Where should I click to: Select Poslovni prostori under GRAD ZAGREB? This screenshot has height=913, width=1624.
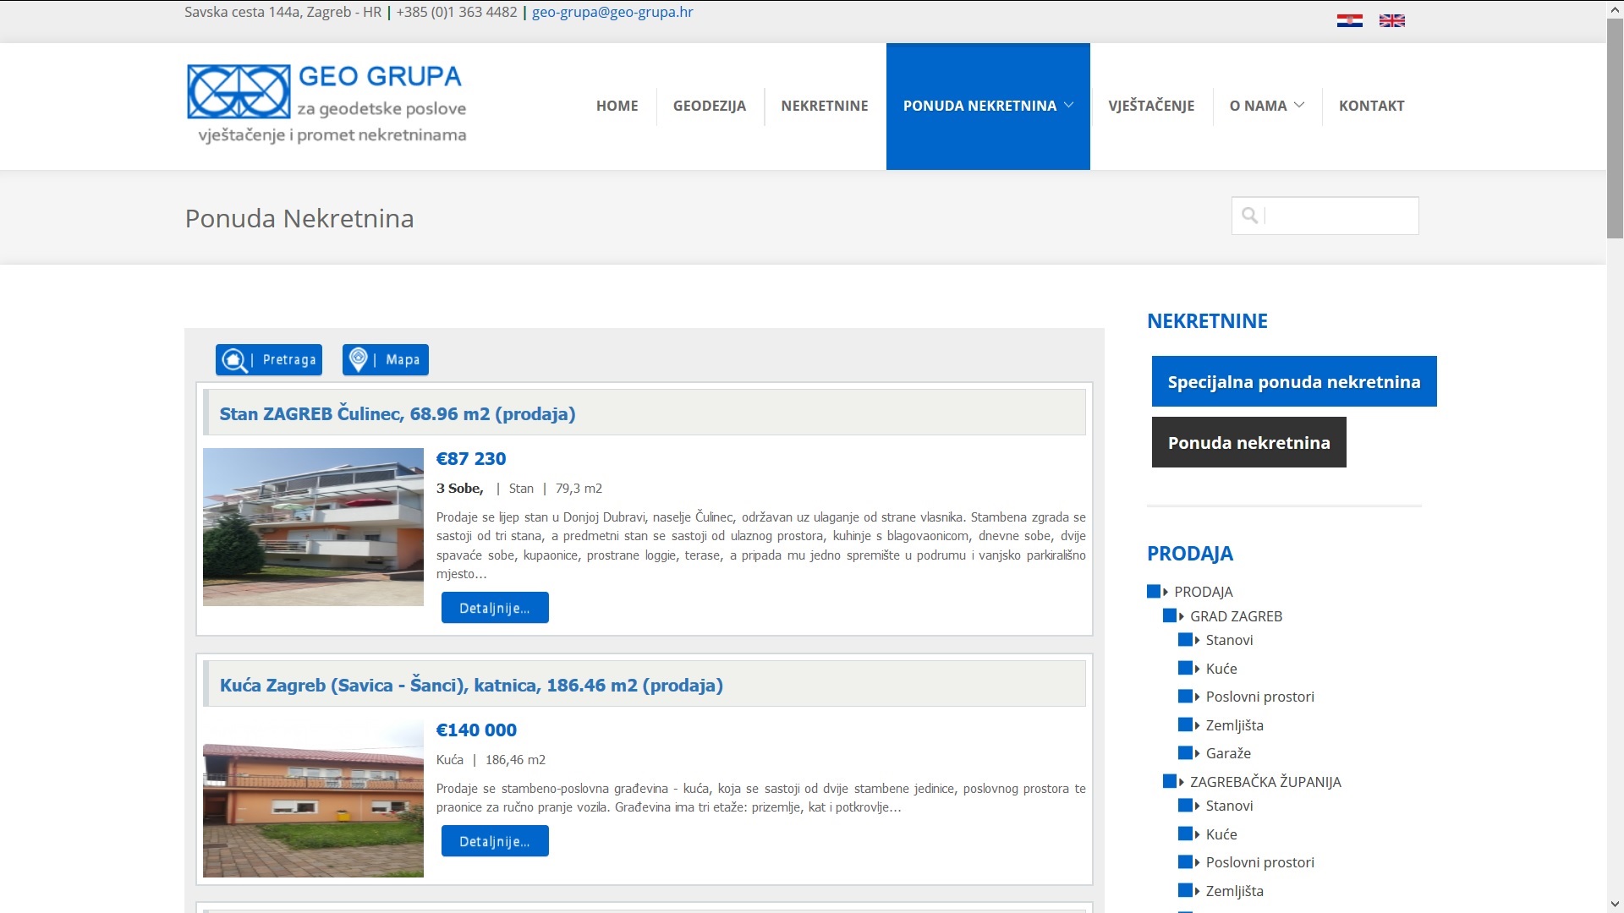[x=1259, y=697]
